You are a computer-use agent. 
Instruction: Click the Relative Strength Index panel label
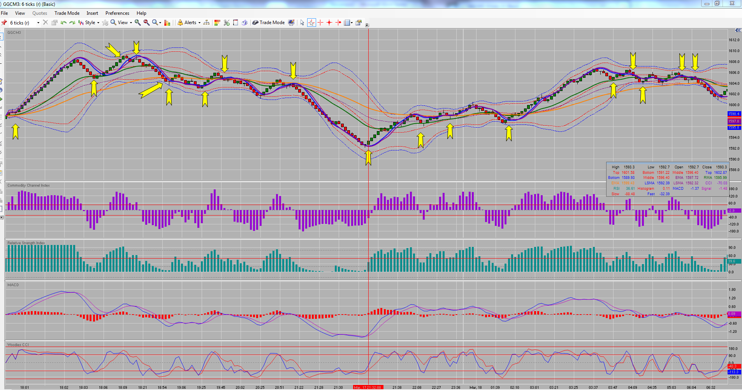[26, 243]
